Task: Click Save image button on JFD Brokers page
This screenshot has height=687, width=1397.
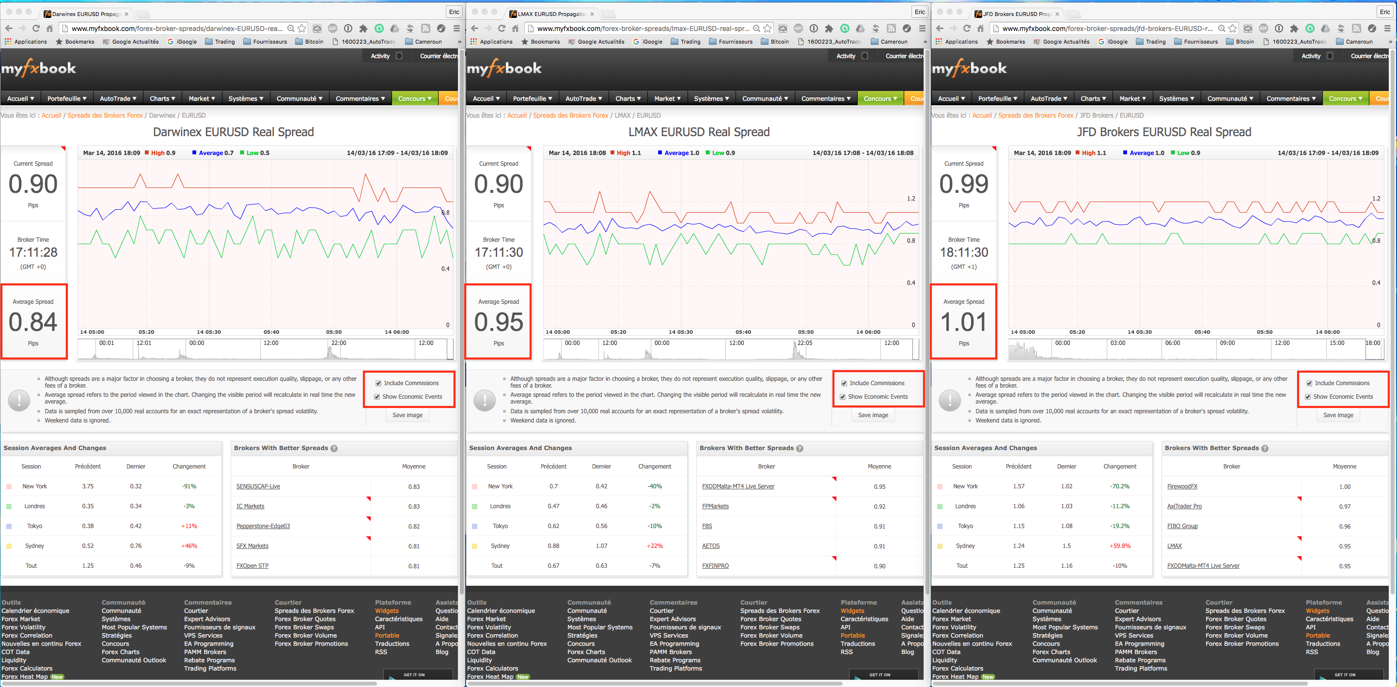Action: [1338, 415]
